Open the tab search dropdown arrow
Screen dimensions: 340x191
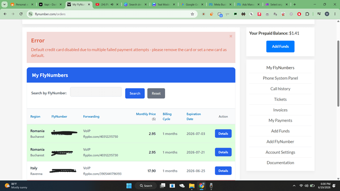(4, 4)
